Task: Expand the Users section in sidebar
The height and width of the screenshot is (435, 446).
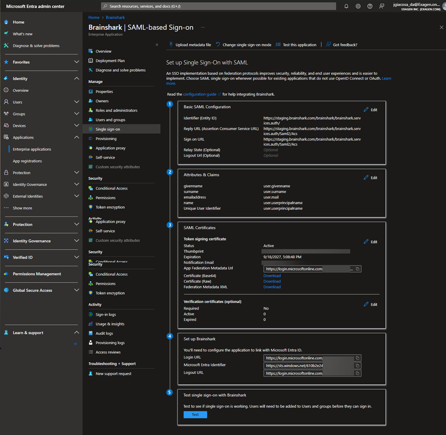Action: click(x=76, y=102)
